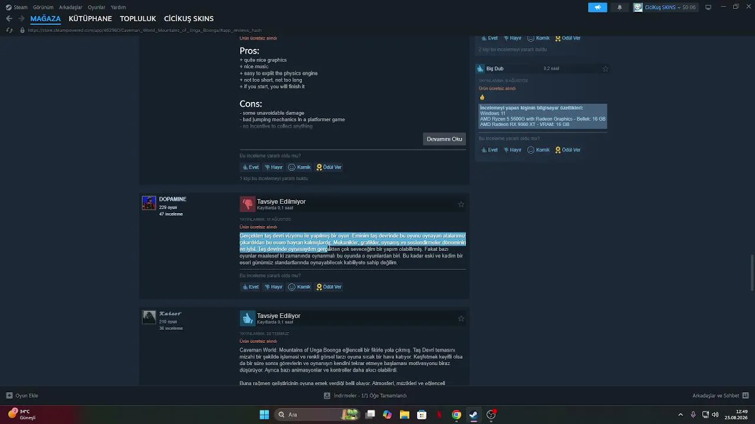Click the store URL address field
This screenshot has width=755, height=424.
click(x=145, y=30)
